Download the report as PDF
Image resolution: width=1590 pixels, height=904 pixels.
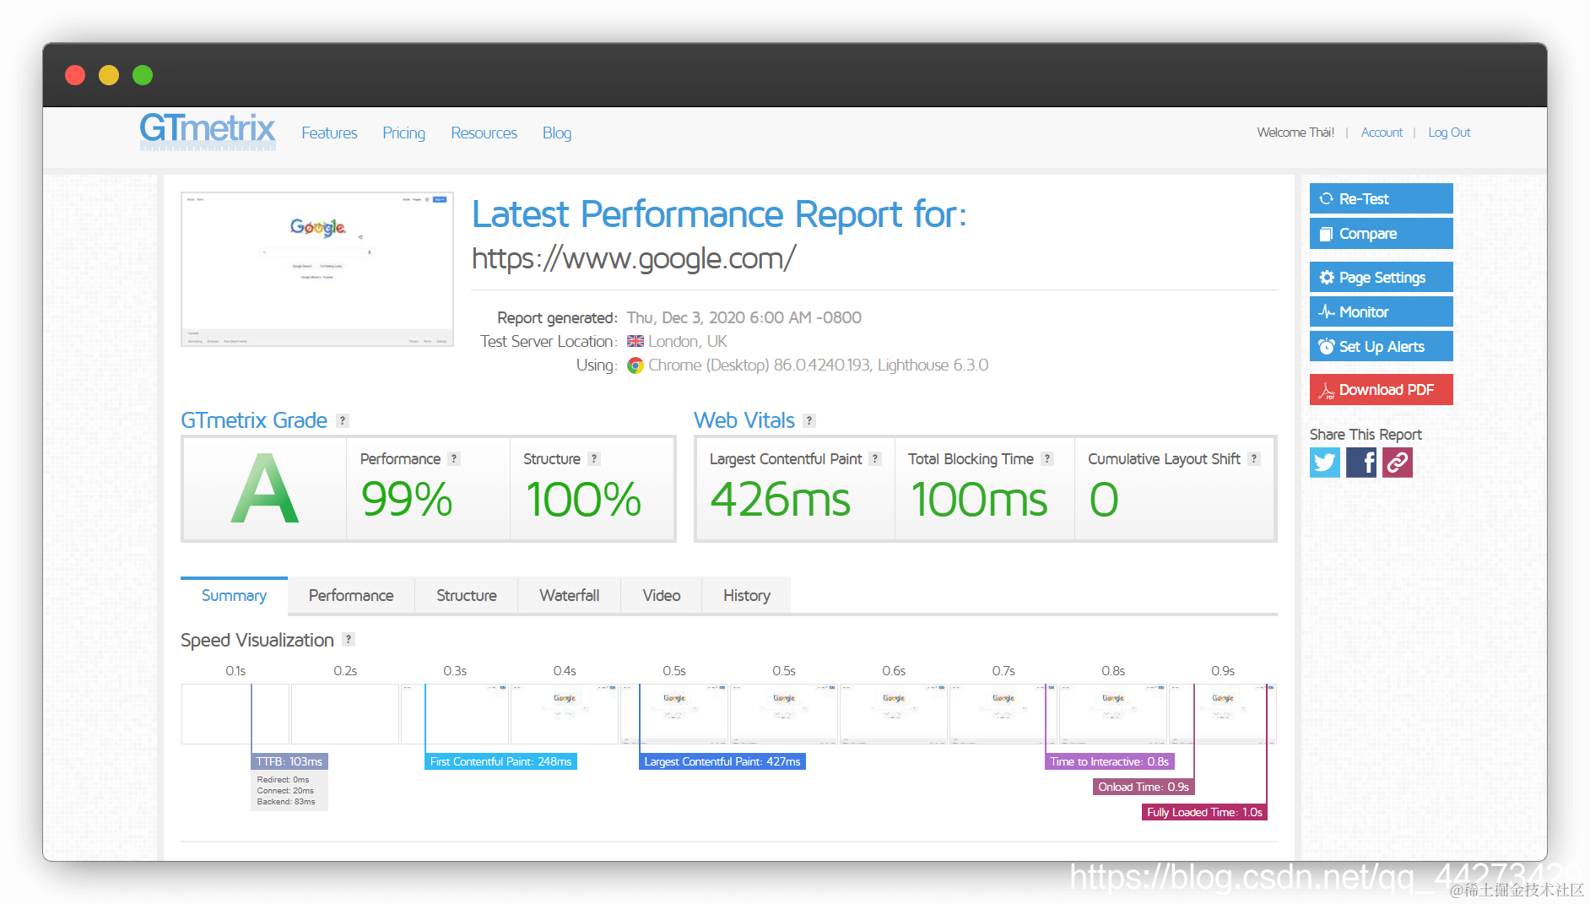coord(1381,389)
